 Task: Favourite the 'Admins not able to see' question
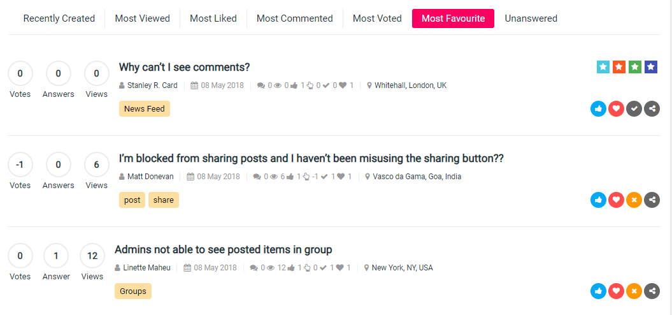tap(616, 291)
